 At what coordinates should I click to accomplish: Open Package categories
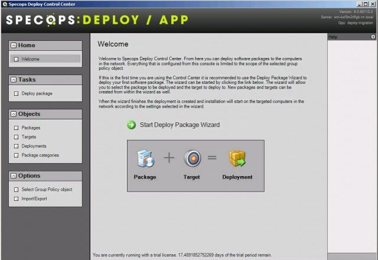pos(40,155)
